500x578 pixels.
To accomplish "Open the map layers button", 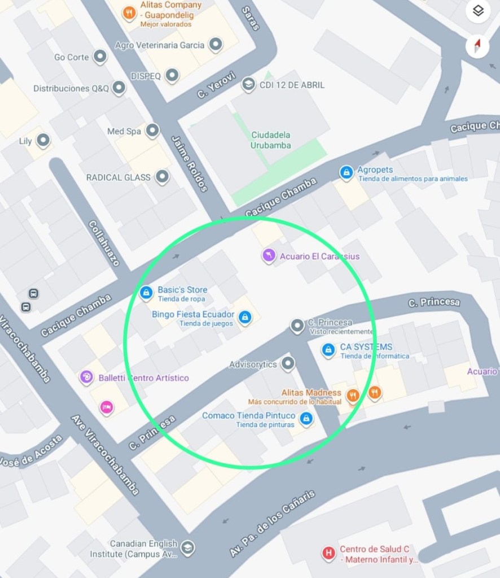I will click(478, 11).
